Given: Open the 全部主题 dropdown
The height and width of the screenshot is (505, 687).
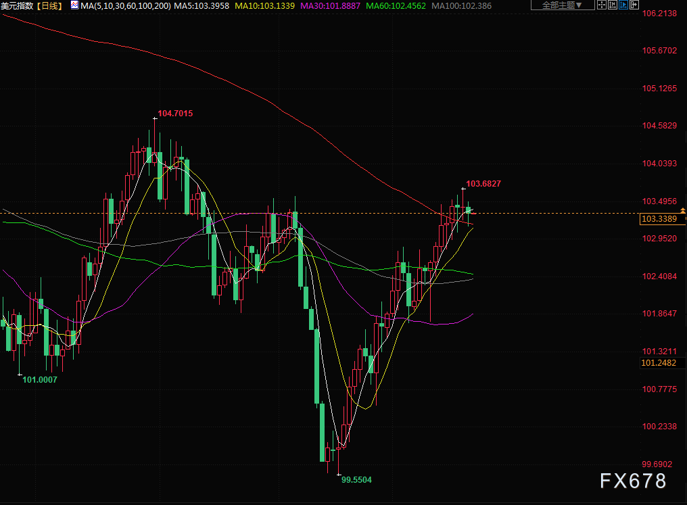Looking at the screenshot, I should tap(563, 5).
